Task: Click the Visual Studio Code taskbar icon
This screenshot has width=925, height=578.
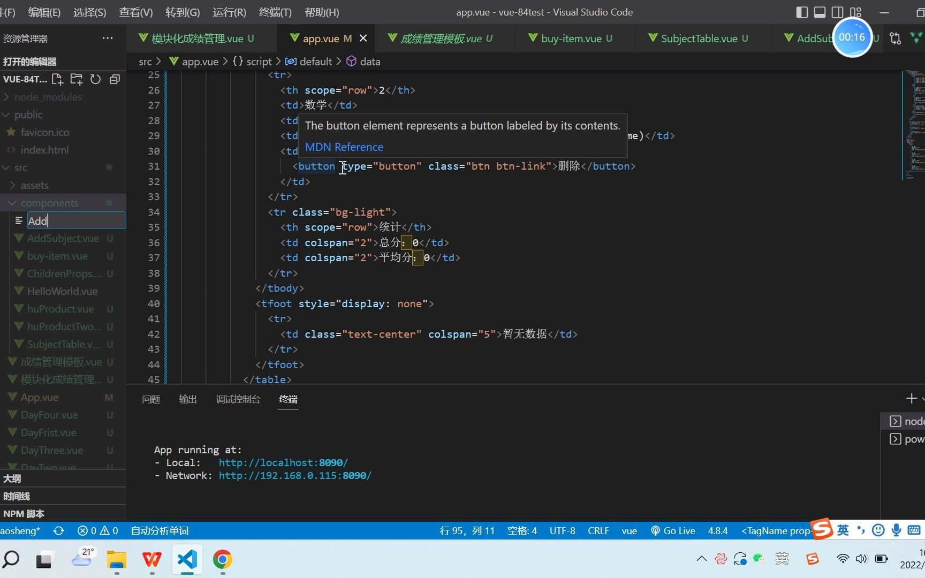Action: pyautogui.click(x=187, y=559)
